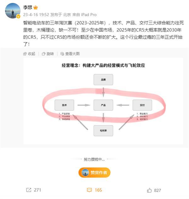Click the like count 827
The width and height of the screenshot is (189, 199).
pyautogui.click(x=157, y=190)
